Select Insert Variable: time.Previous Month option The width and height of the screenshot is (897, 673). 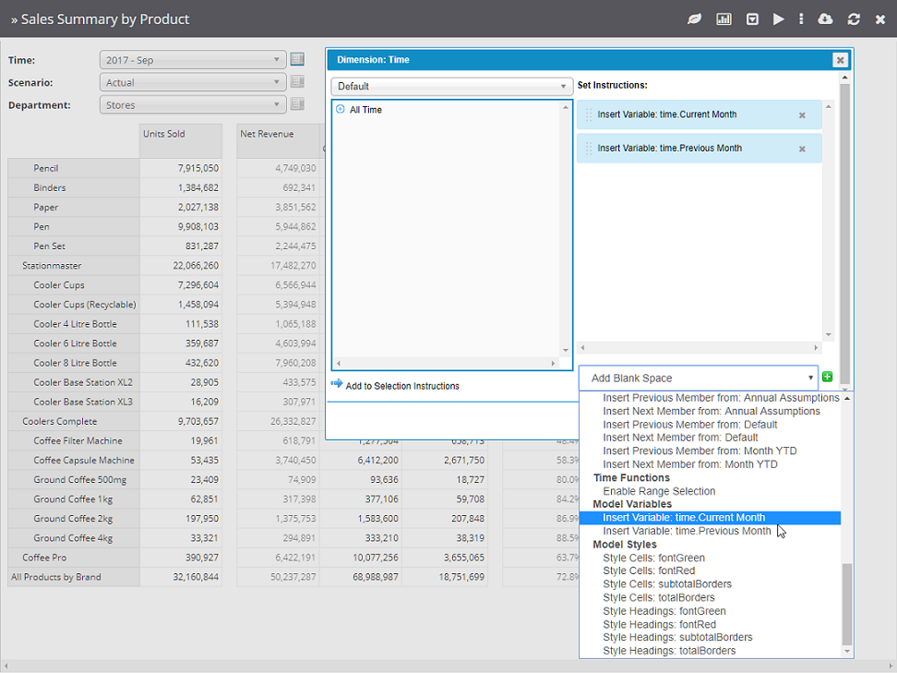coord(687,531)
